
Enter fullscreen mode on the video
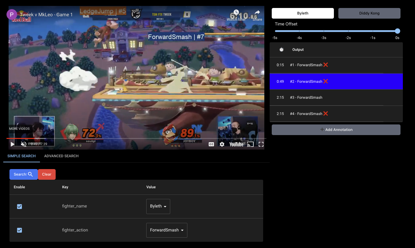(x=261, y=144)
